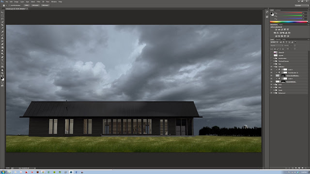The image size is (310, 174).
Task: Open the layer Fill slider dropdown
Action: tap(295, 49)
